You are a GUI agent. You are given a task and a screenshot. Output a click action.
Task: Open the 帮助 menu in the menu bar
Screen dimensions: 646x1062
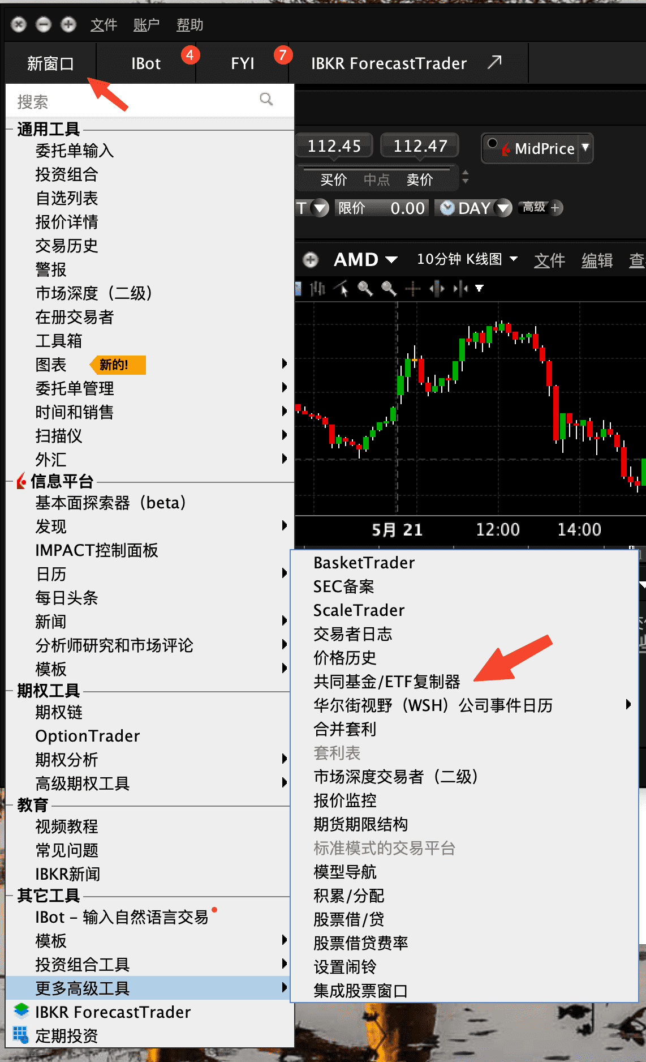pyautogui.click(x=190, y=25)
